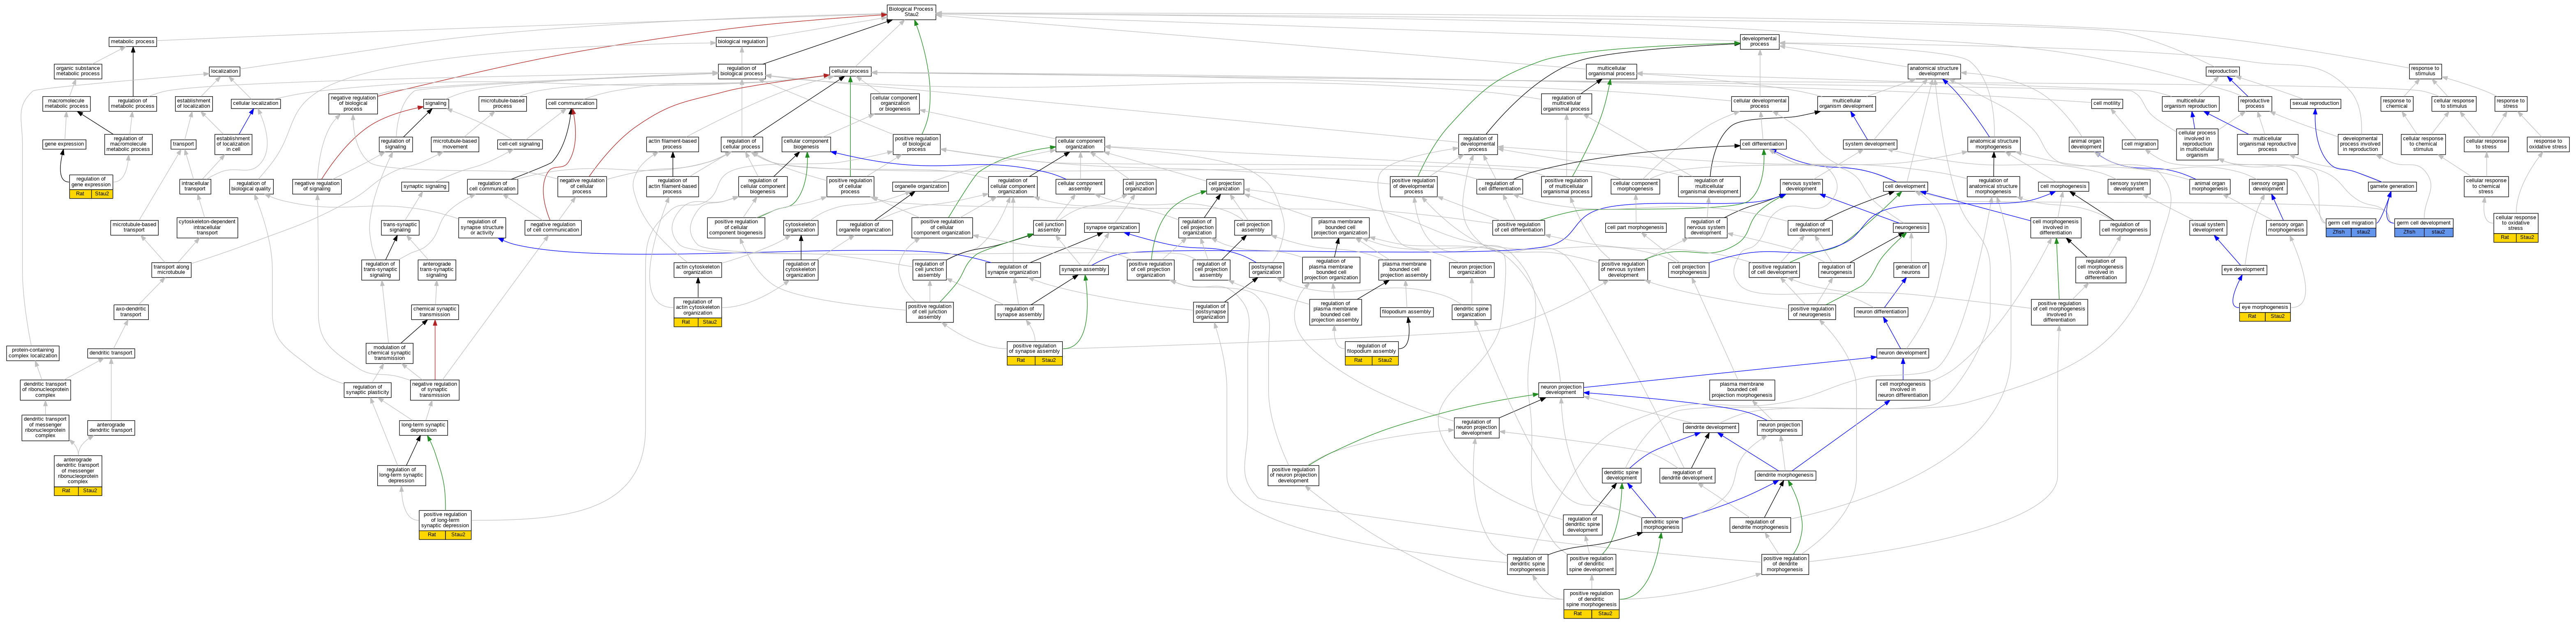The height and width of the screenshot is (623, 2576).
Task: Click the 'multicellular organismal process' node
Action: coord(1611,71)
